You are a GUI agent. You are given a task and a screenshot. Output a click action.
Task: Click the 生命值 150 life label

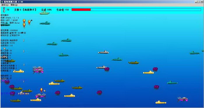point(63,10)
